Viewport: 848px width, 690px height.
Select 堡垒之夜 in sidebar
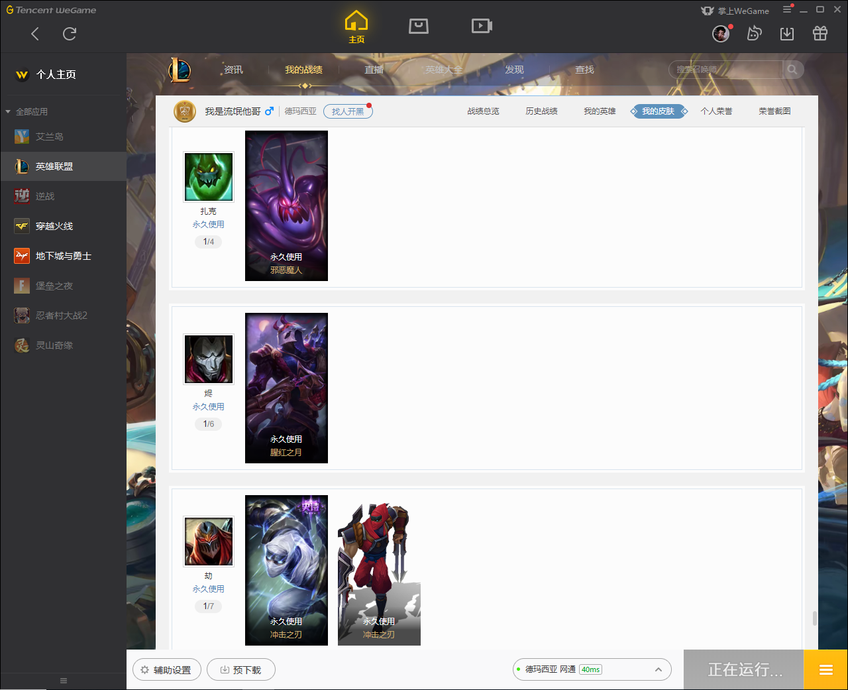(x=64, y=286)
